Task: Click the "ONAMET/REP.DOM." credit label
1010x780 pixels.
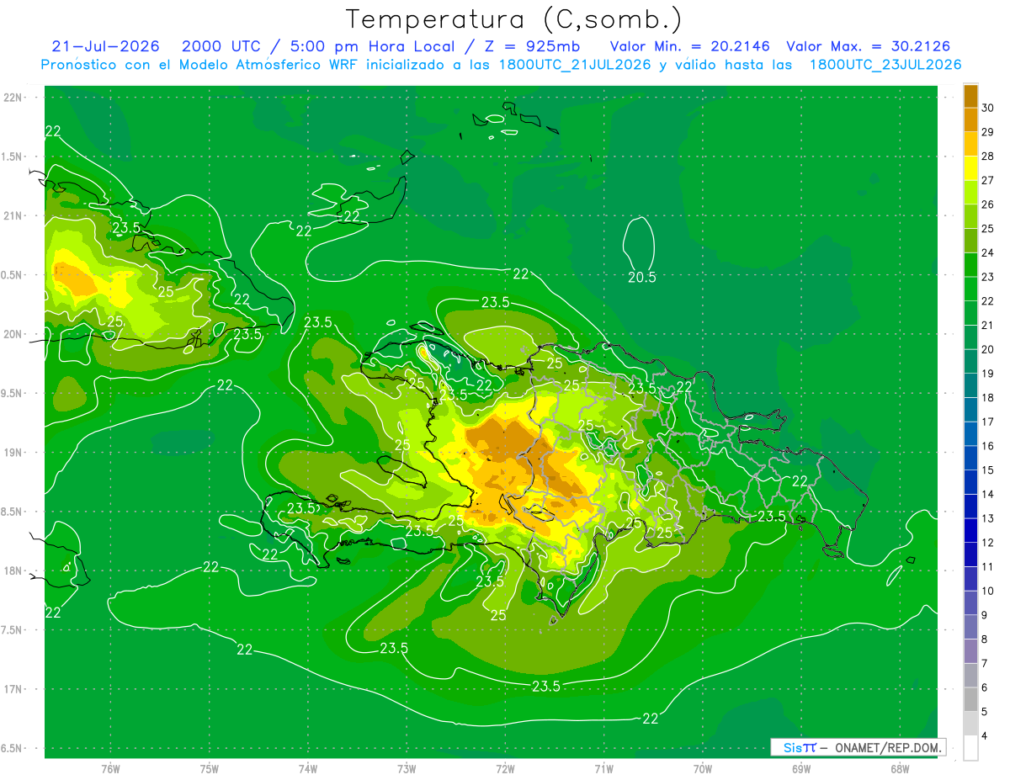Action: [x=889, y=747]
